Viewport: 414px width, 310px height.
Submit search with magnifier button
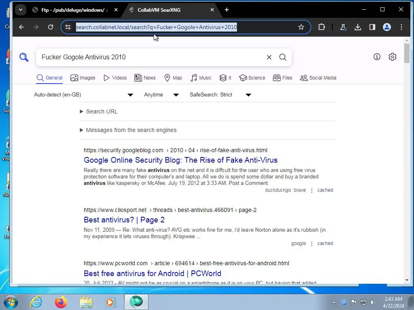[x=283, y=57]
